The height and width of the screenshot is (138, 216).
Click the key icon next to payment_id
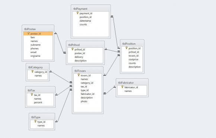[77, 13]
